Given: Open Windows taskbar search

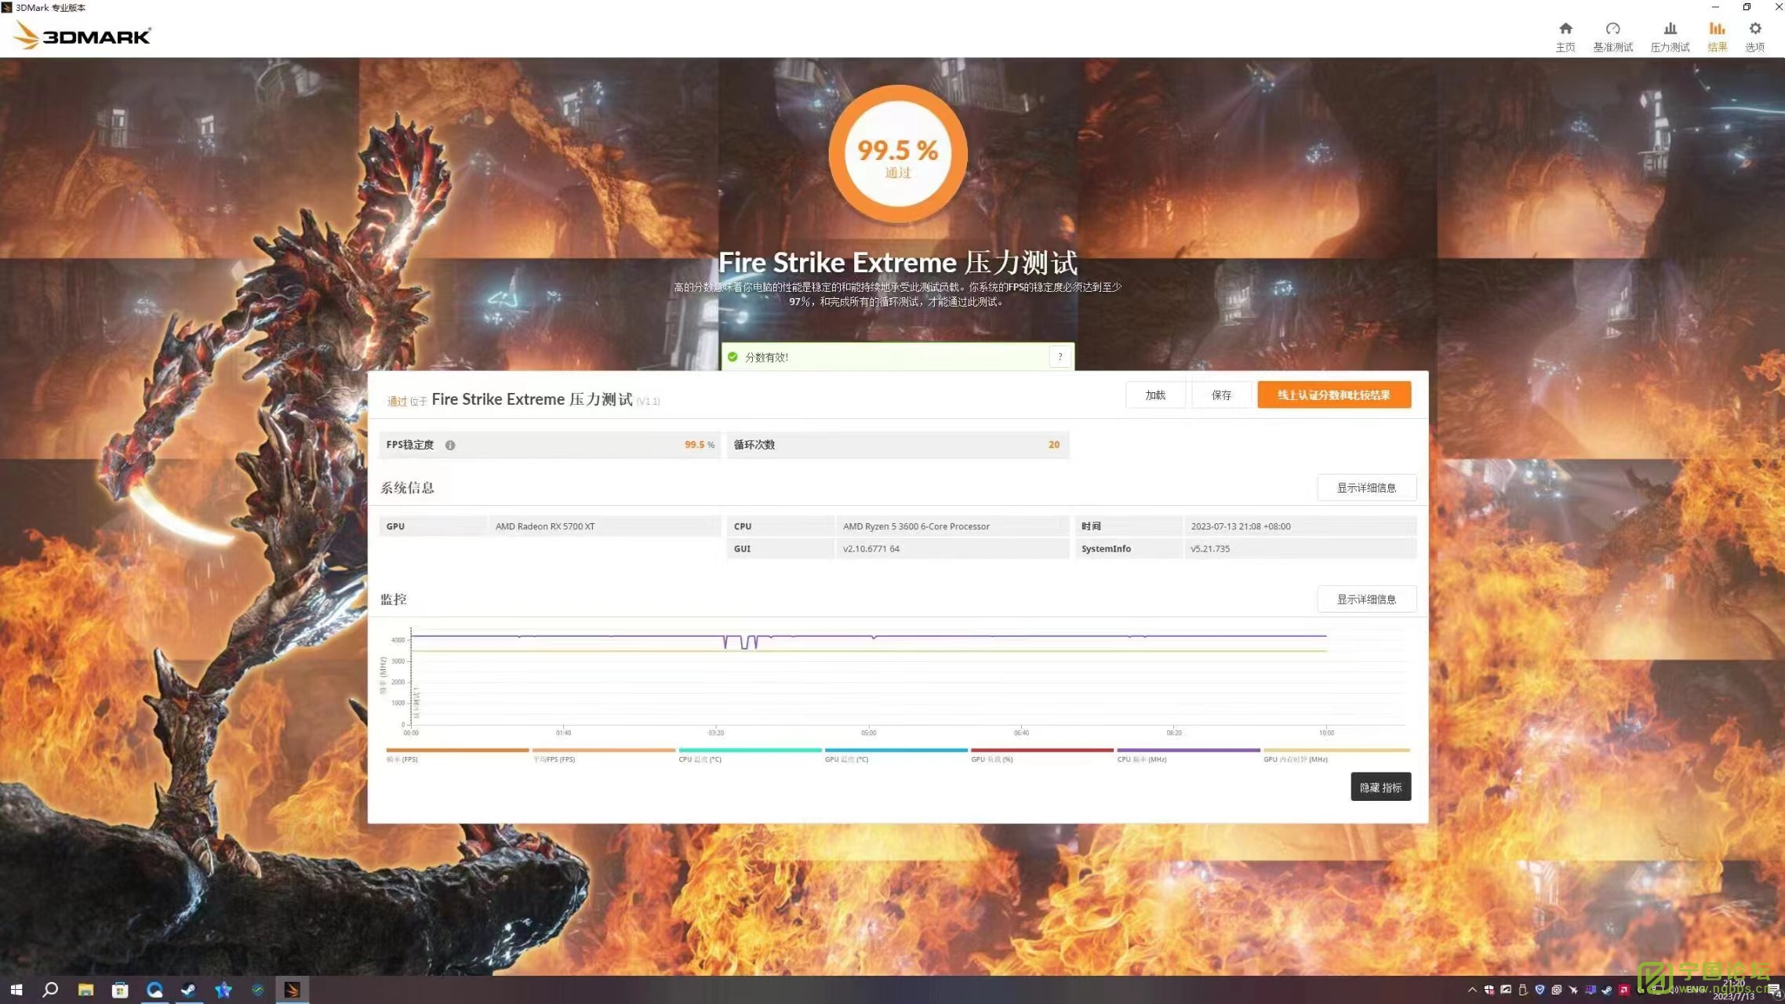Looking at the screenshot, I should pos(50,990).
